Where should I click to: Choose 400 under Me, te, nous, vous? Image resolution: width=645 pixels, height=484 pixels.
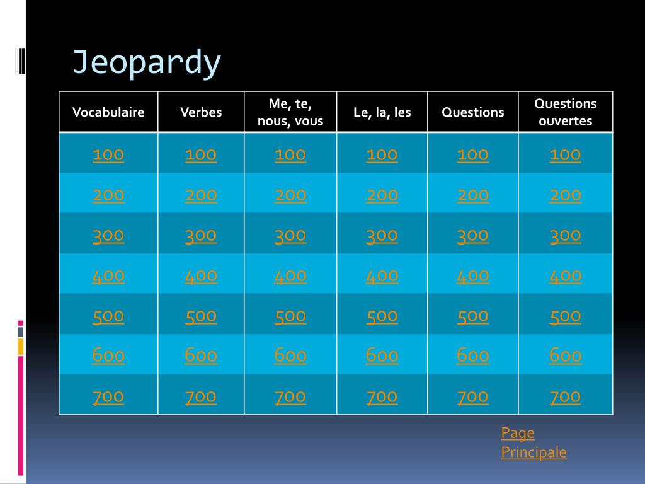point(290,276)
